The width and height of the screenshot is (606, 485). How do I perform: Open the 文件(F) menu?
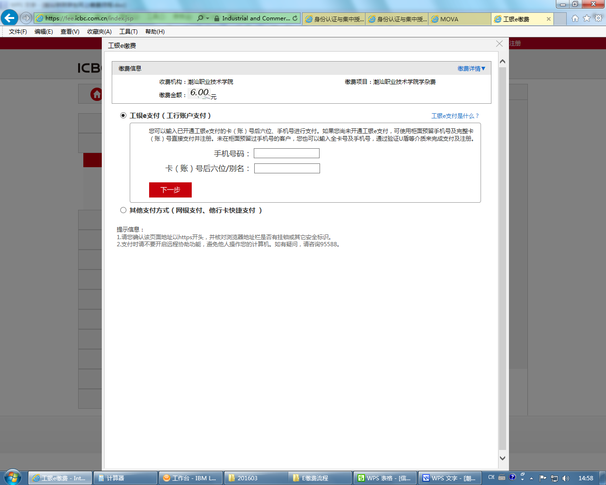(18, 32)
